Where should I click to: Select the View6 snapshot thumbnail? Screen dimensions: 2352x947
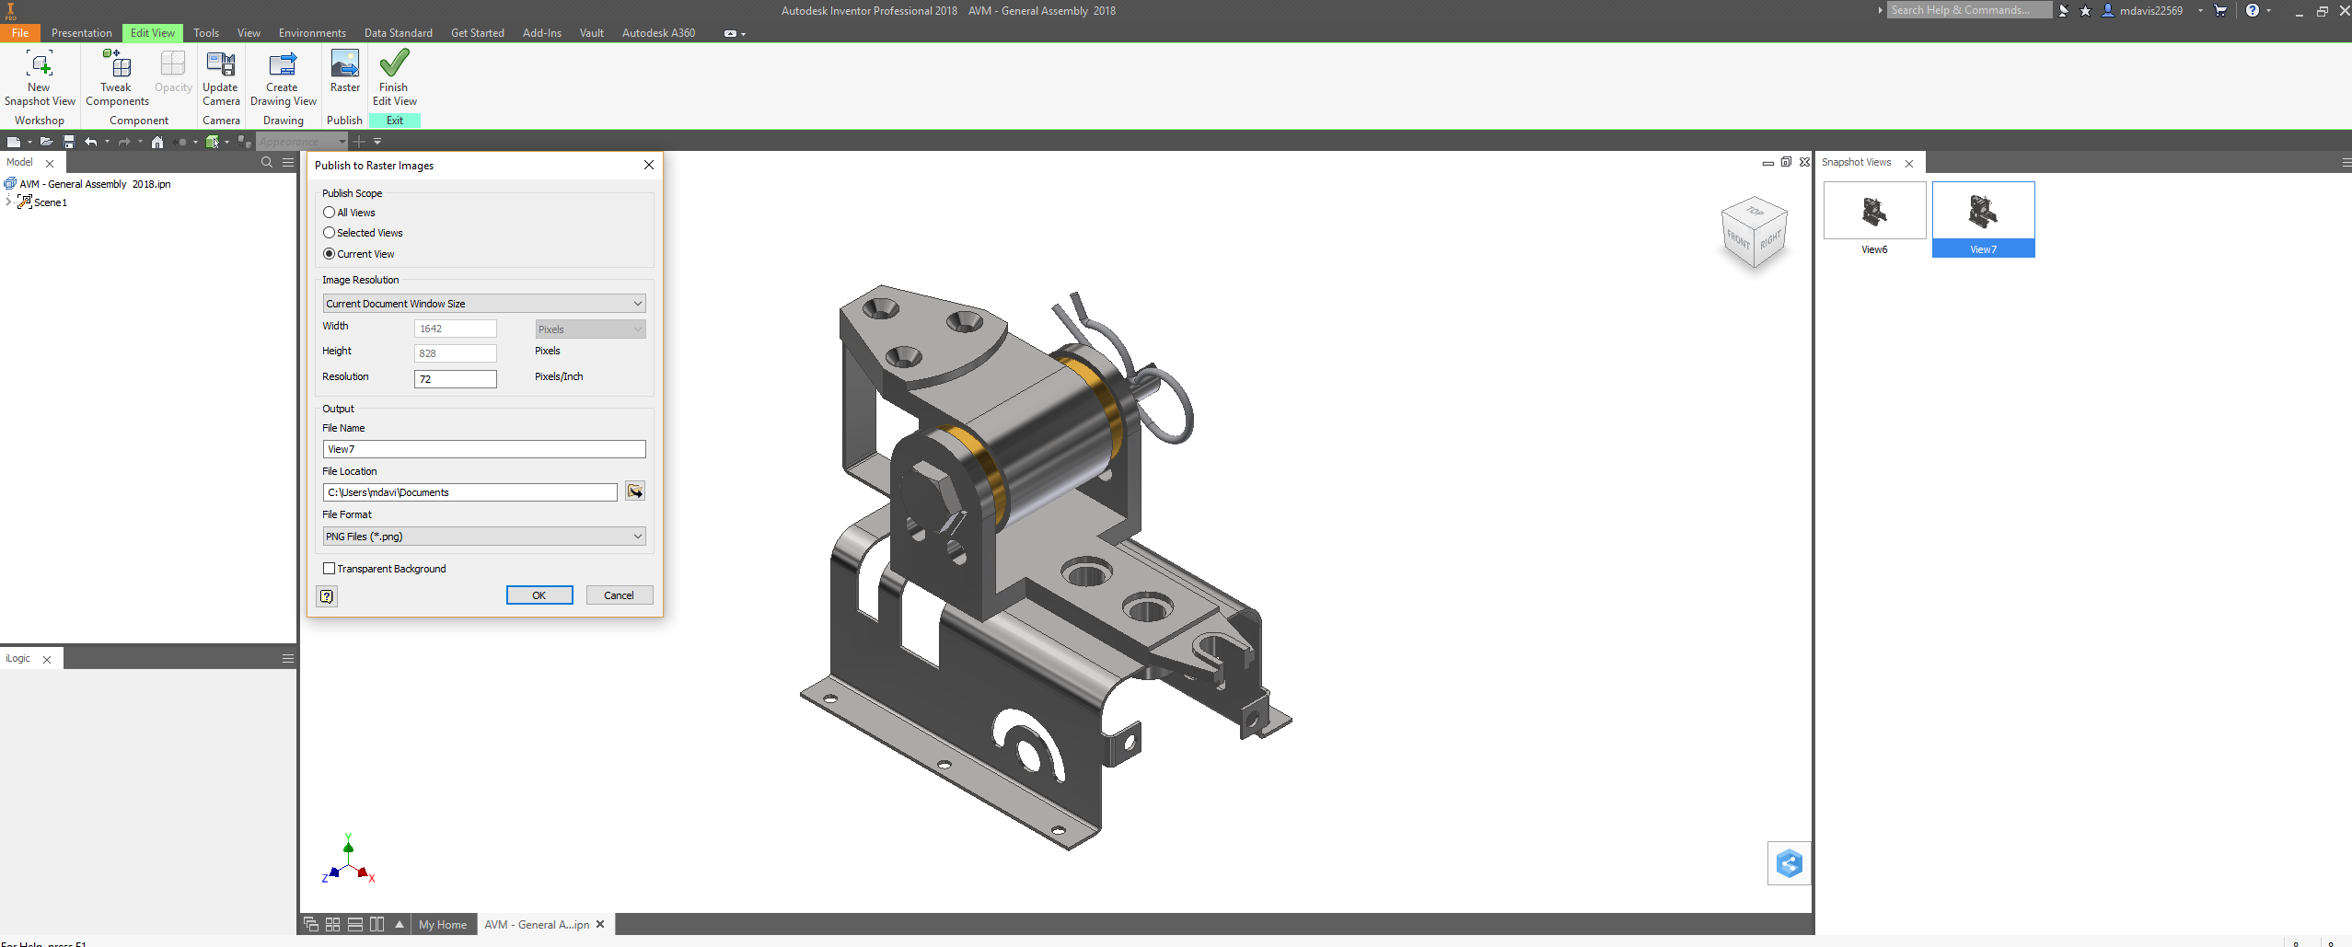click(x=1873, y=210)
